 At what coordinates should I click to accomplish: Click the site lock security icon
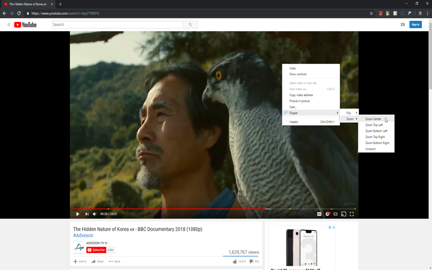point(28,13)
